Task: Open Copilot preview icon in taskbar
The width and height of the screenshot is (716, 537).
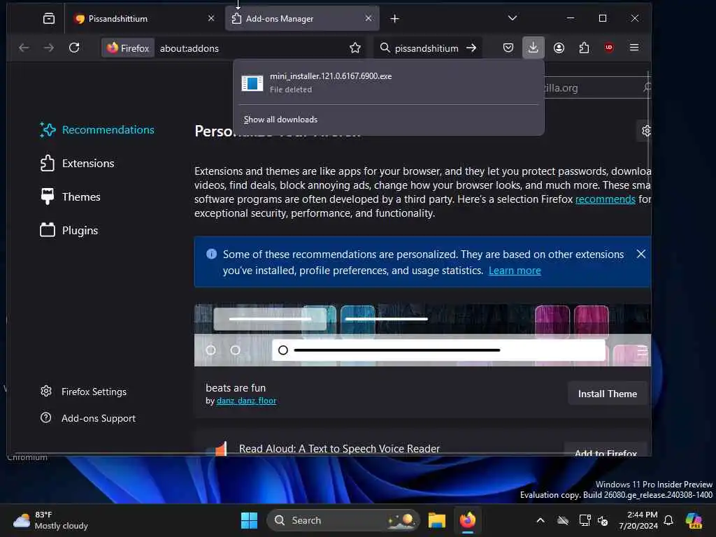Action: click(x=694, y=520)
